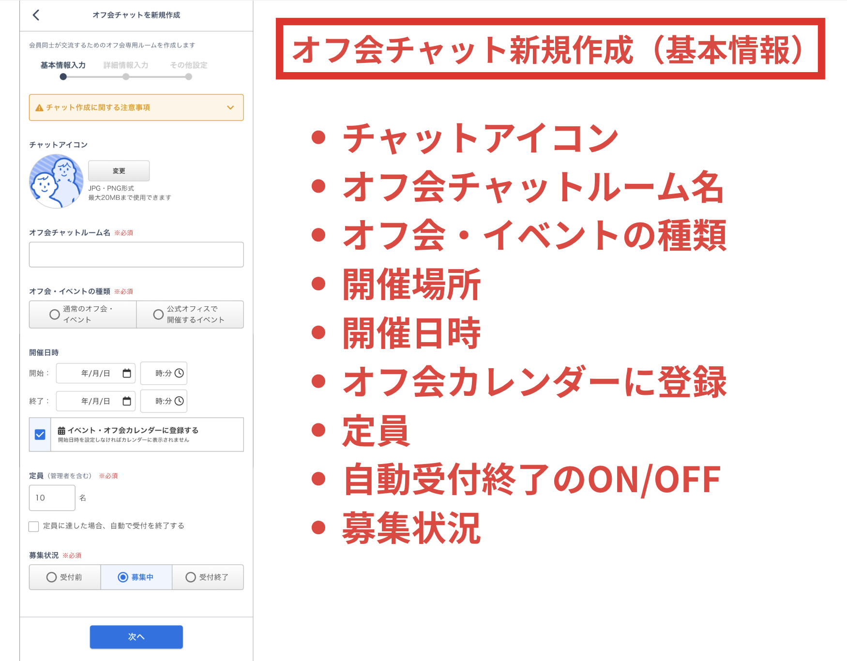Click the back arrow at top left
Screen dimensions: 847x661
(36, 15)
